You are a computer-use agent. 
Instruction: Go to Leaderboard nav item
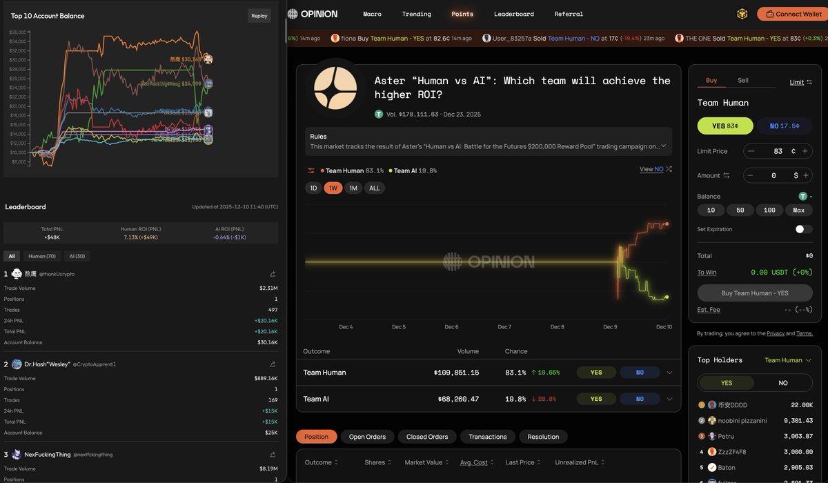(514, 14)
